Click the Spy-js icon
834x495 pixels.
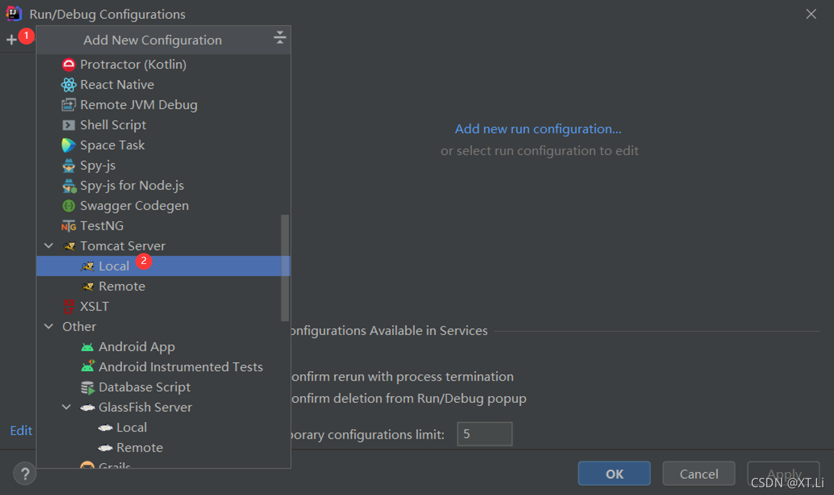click(x=68, y=165)
